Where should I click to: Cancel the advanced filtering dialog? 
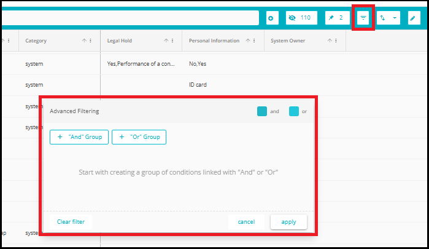246,221
